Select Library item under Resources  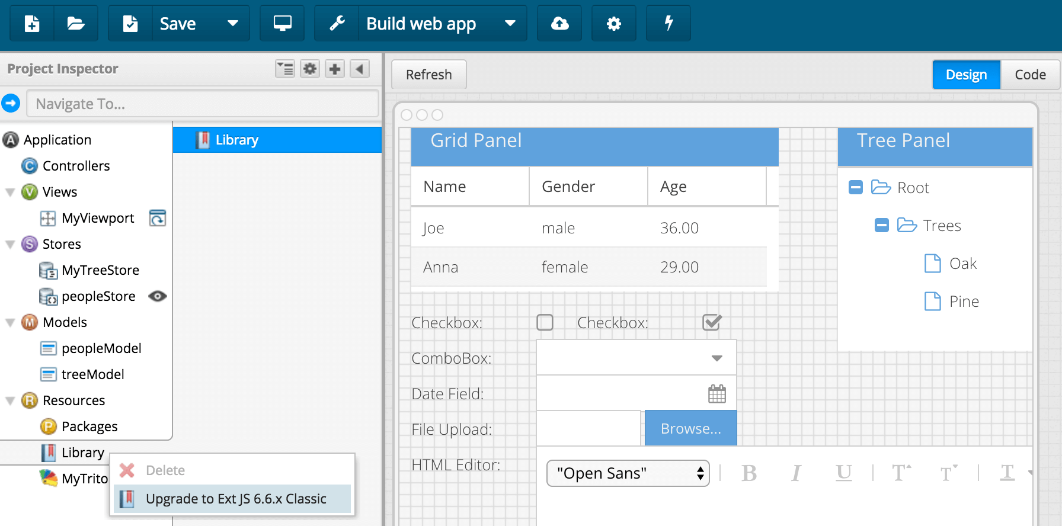(x=82, y=453)
